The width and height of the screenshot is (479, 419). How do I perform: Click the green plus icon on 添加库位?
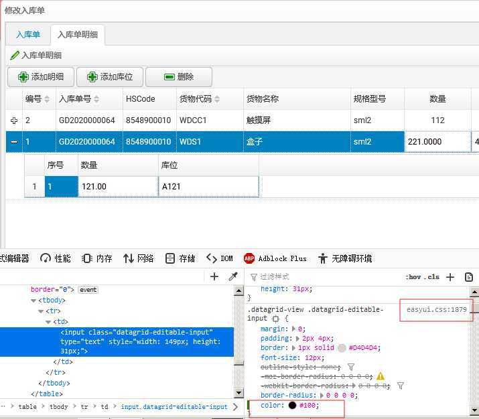92,77
